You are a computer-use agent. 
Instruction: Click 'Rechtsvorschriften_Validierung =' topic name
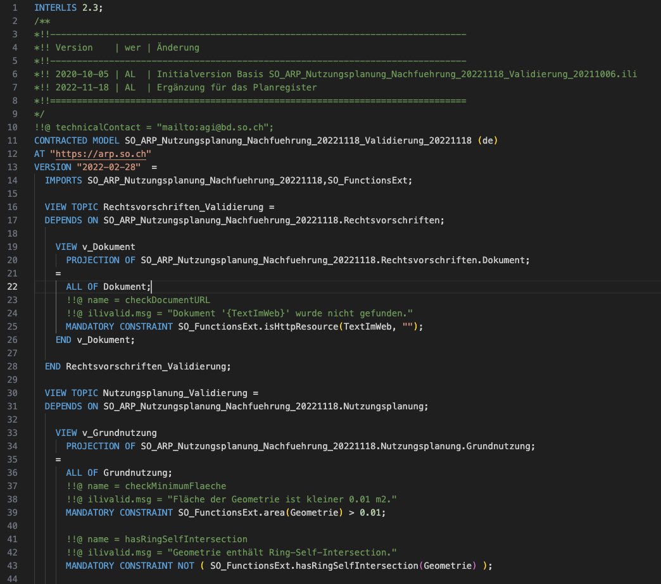(x=189, y=207)
